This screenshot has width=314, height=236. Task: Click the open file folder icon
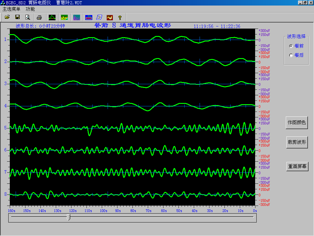[7, 17]
